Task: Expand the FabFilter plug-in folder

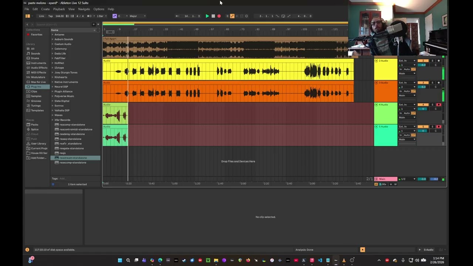Action: (x=52, y=58)
